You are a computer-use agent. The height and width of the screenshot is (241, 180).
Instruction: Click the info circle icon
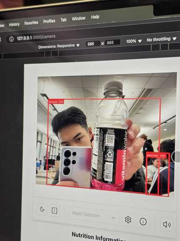(x=143, y=222)
